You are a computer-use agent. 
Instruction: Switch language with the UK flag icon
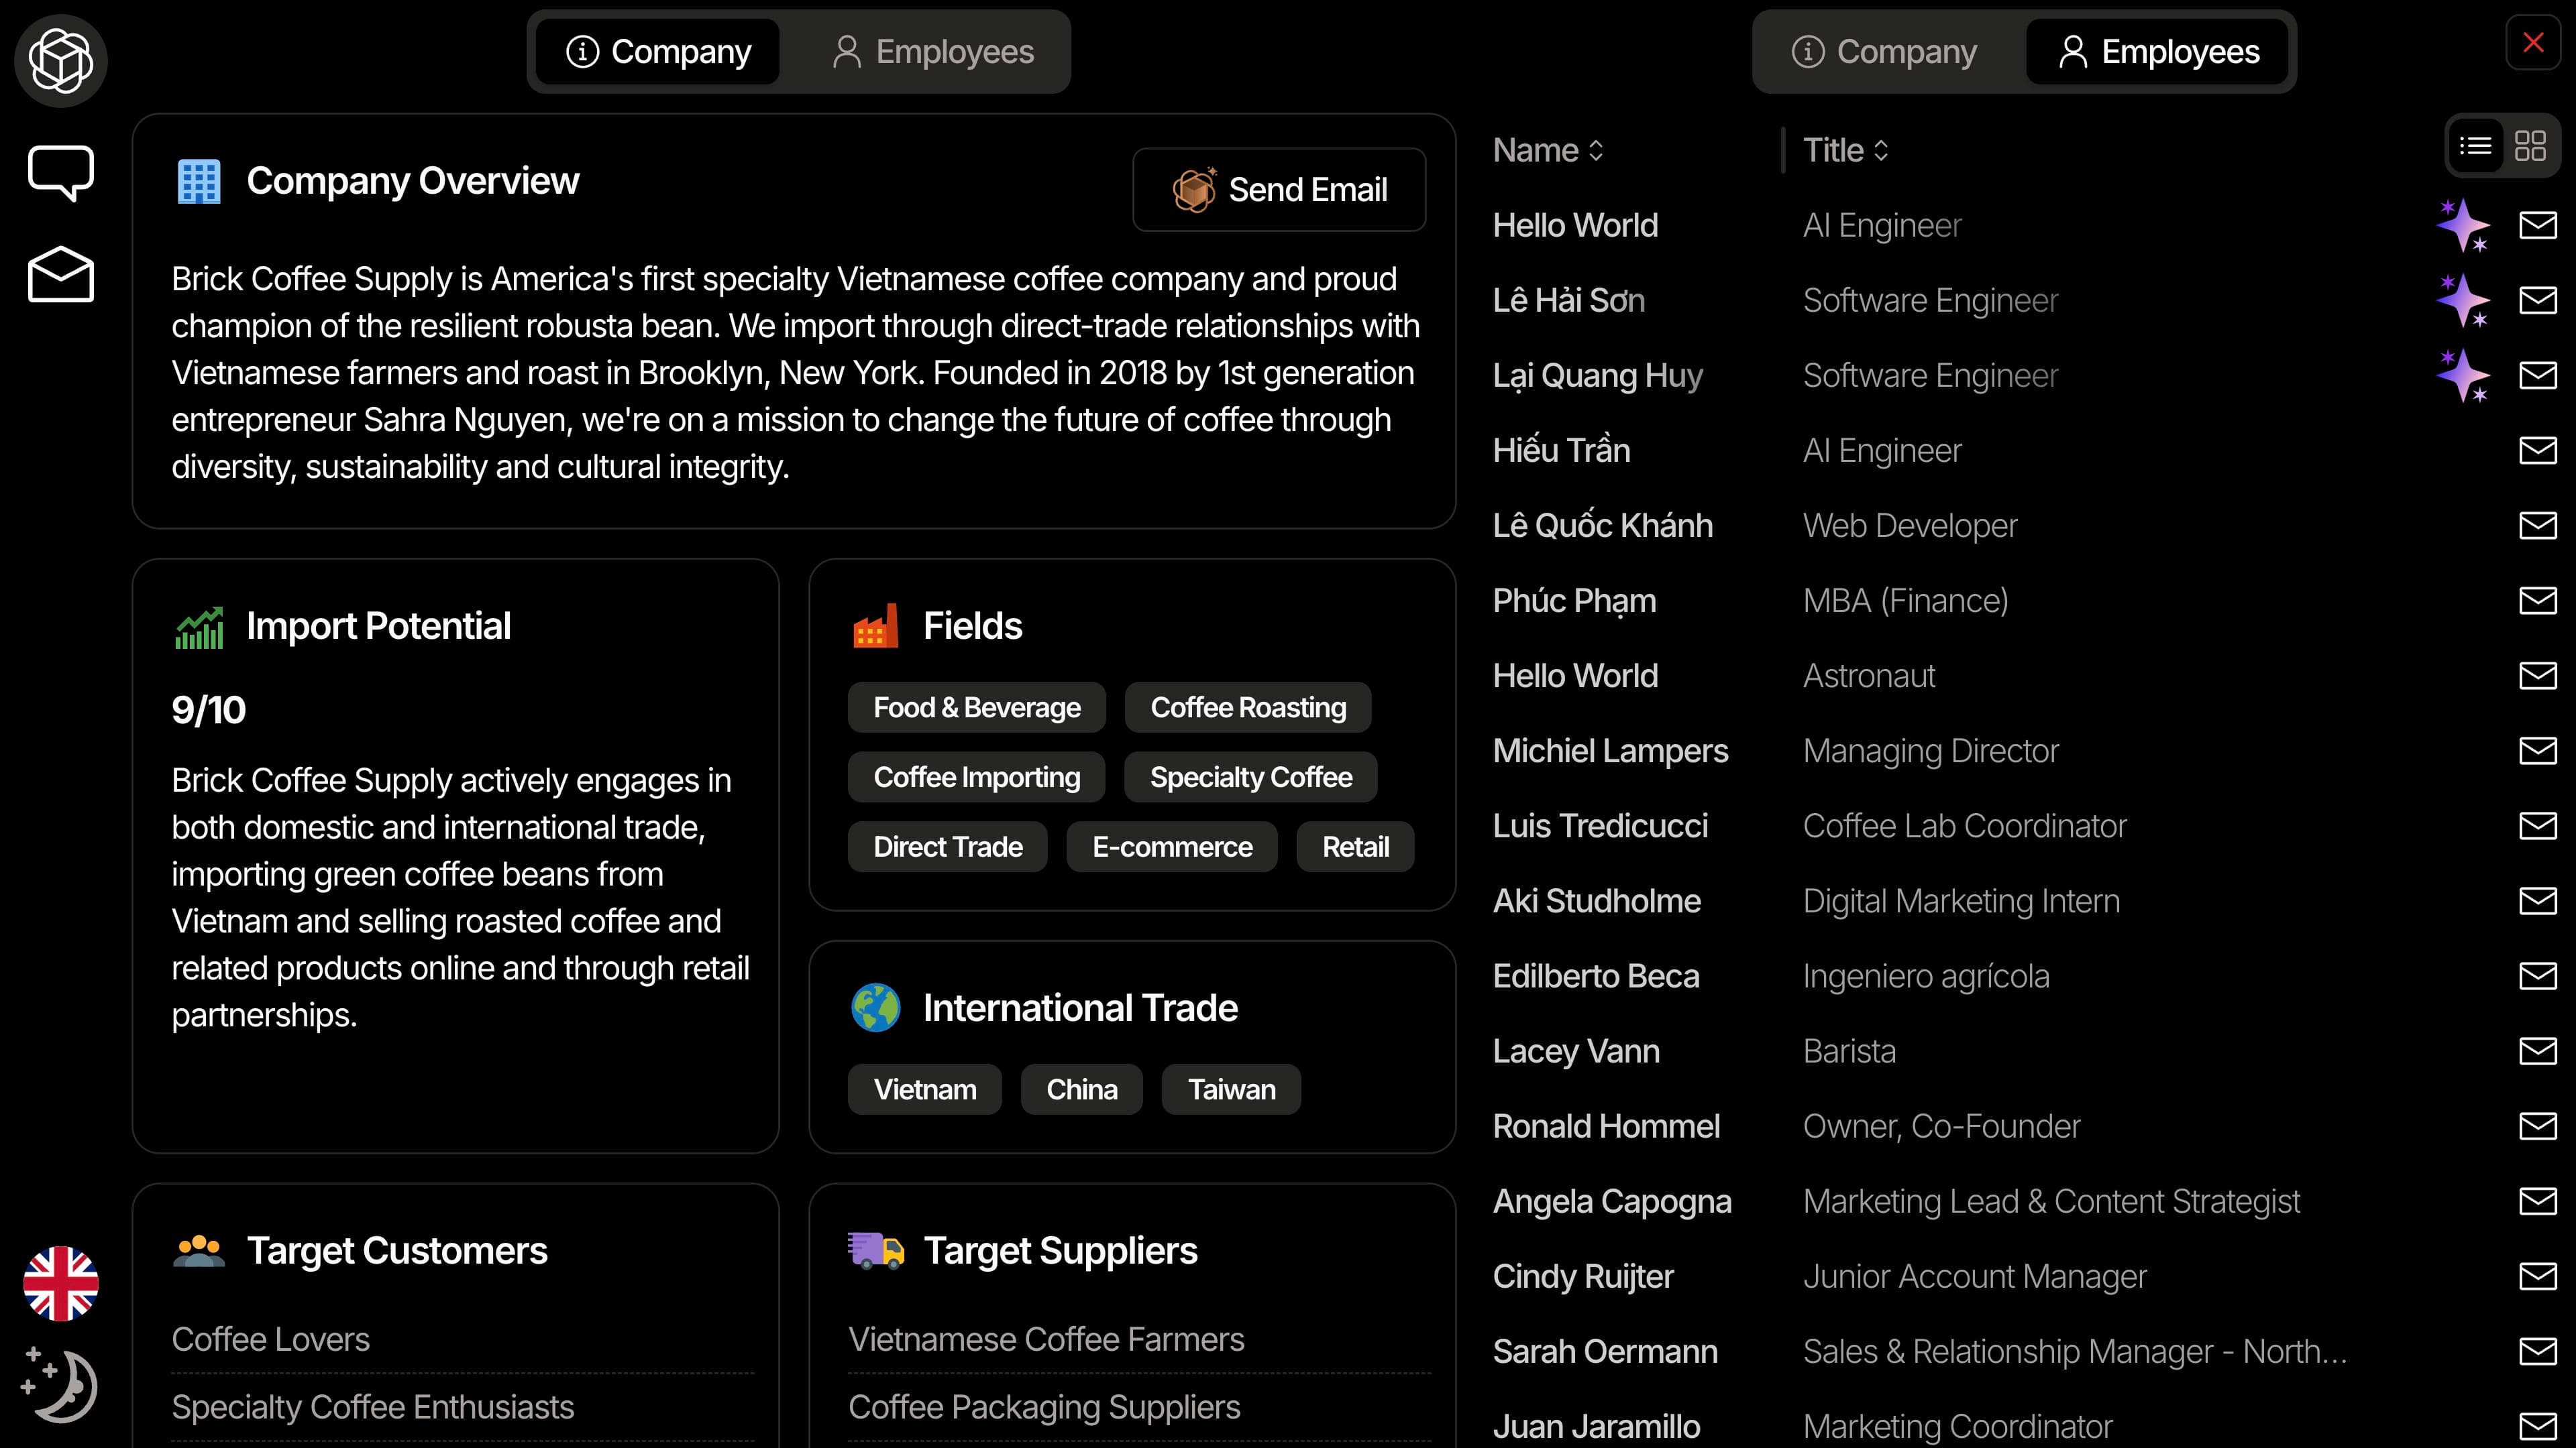coord(61,1283)
